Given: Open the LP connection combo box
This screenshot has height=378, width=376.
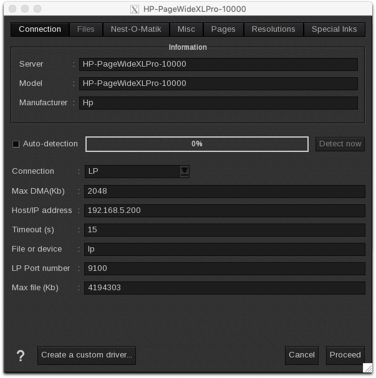Looking at the screenshot, I should [137, 171].
